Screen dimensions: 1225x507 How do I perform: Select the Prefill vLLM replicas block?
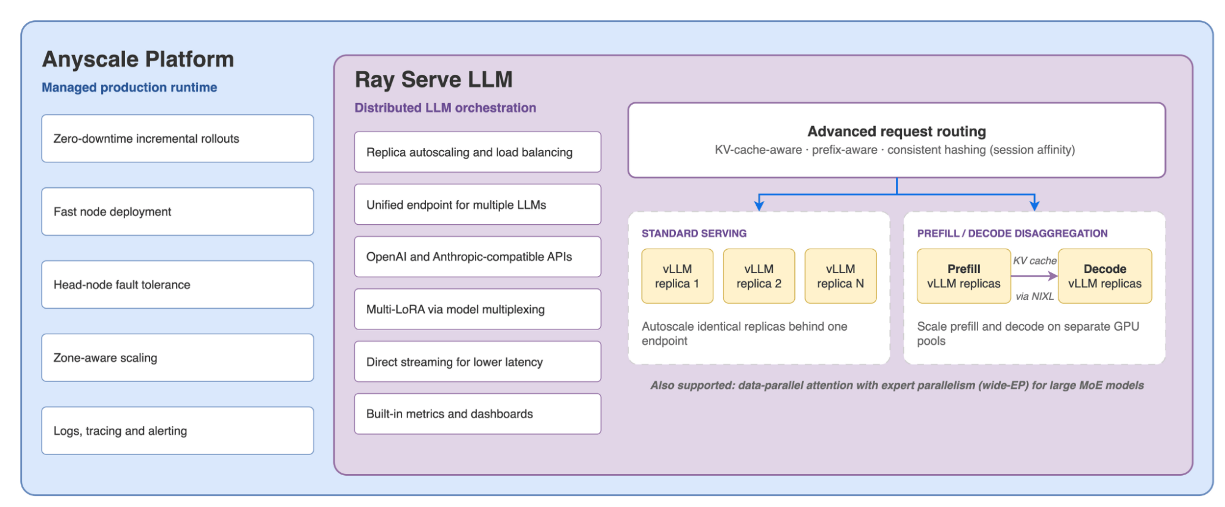click(x=963, y=276)
